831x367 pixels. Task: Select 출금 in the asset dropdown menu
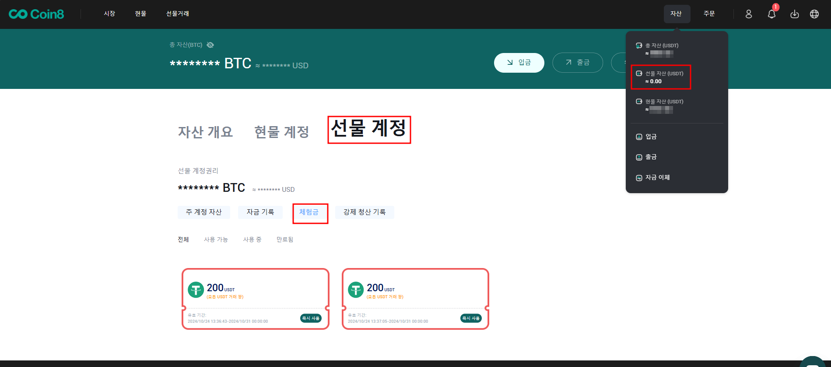[x=651, y=157]
